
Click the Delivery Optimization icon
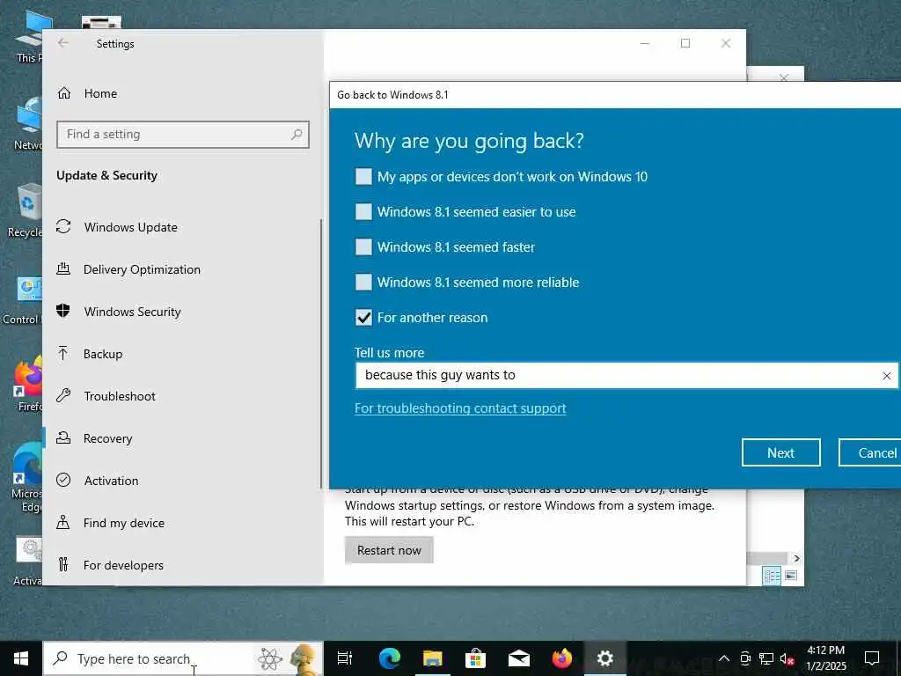click(63, 268)
